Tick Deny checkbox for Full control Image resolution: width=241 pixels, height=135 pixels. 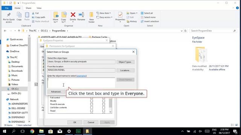coord(104,97)
